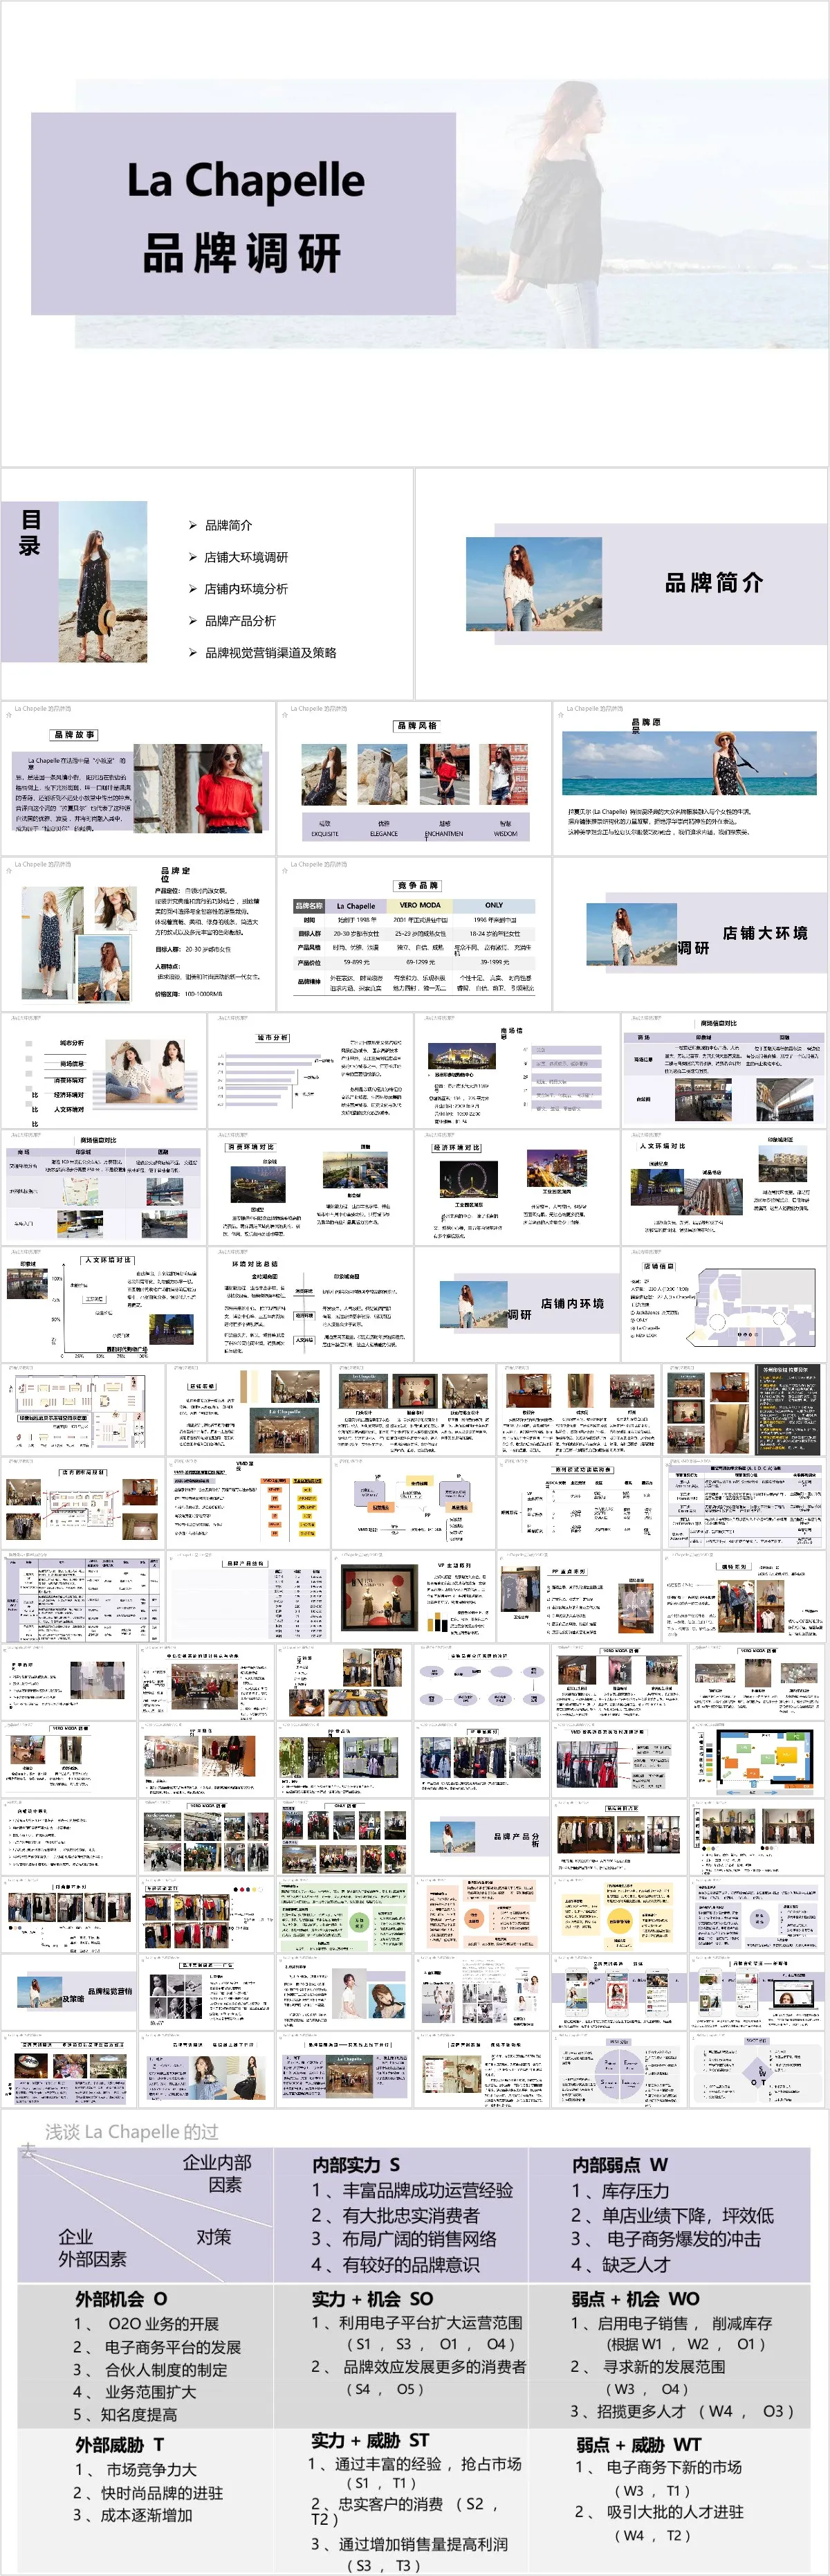The image size is (830, 2576).
Task: Click the 'WISDOM' caption on the style slide
Action: [506, 833]
